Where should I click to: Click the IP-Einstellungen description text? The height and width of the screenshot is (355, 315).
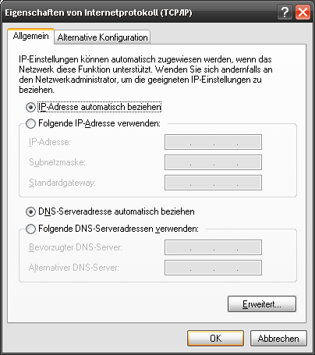coord(146,74)
